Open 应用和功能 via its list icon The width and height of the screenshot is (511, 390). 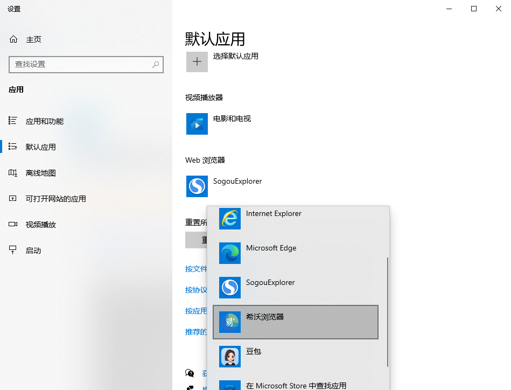click(x=13, y=121)
